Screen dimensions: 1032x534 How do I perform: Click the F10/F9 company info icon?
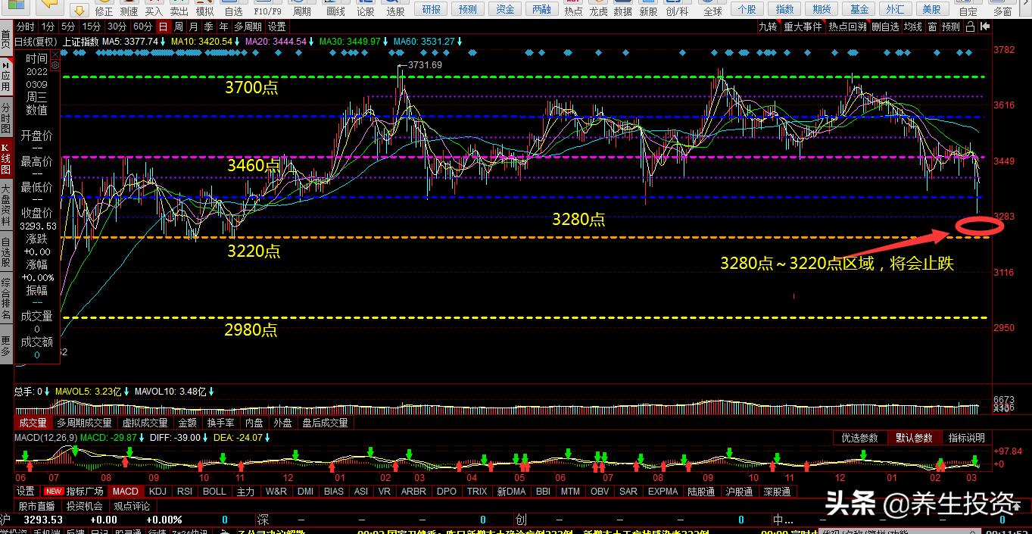pyautogui.click(x=268, y=8)
